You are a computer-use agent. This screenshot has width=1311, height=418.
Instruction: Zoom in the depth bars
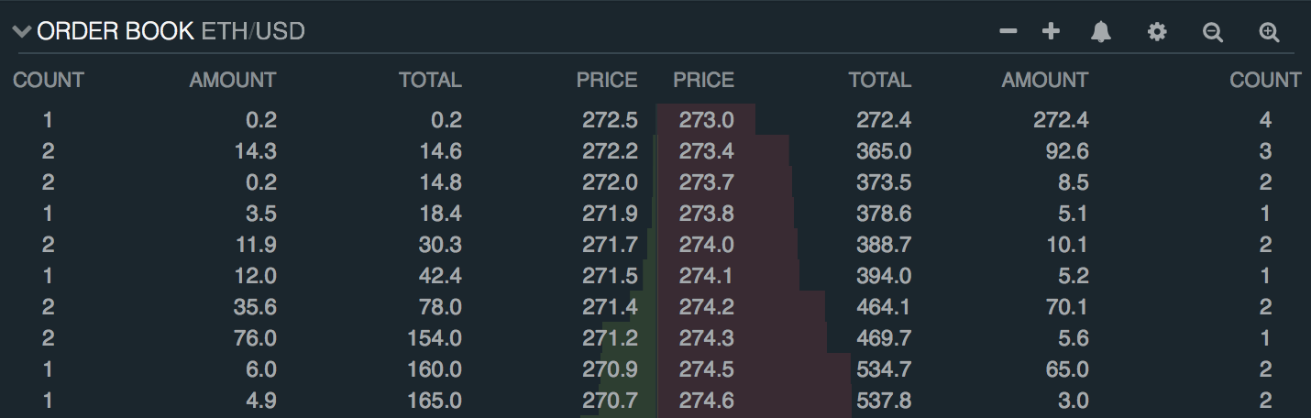[x=1269, y=33]
